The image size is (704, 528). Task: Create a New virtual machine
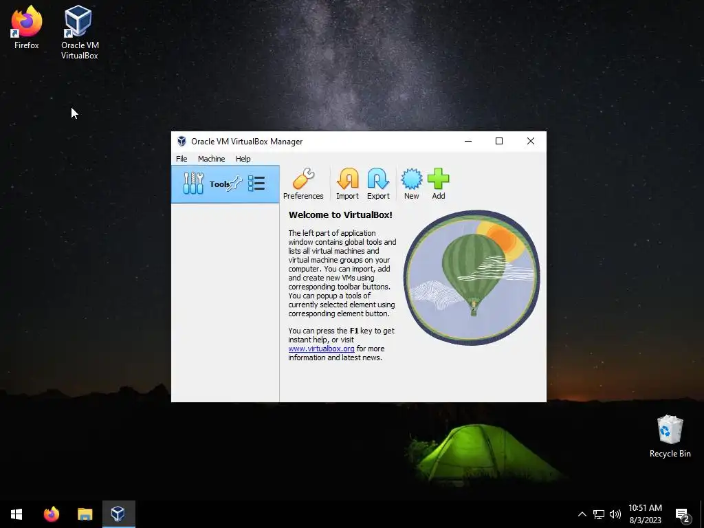(411, 184)
